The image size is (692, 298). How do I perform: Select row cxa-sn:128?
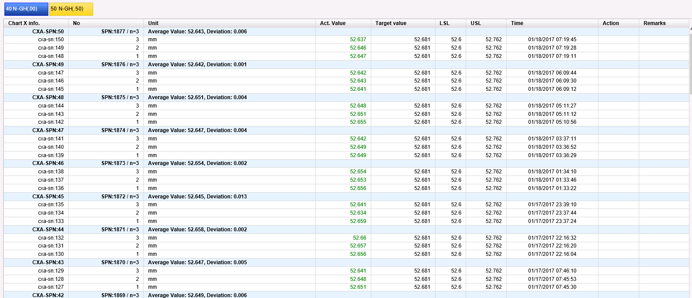click(x=346, y=279)
